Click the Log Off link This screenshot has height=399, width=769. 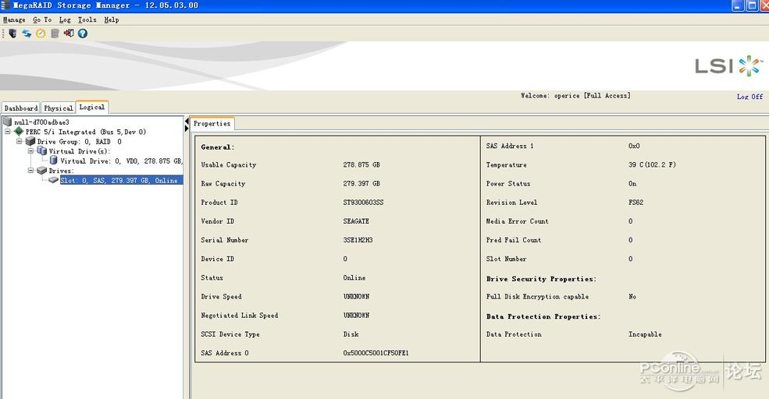pos(750,97)
